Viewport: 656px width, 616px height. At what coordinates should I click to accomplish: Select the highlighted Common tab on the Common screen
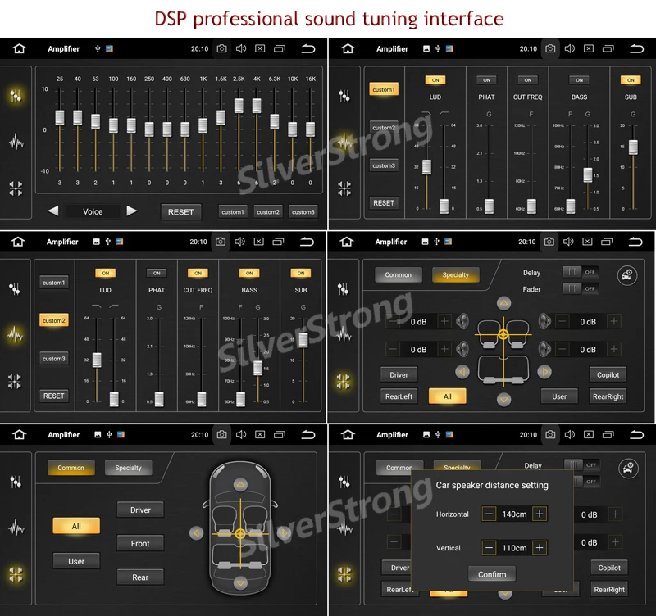[71, 468]
